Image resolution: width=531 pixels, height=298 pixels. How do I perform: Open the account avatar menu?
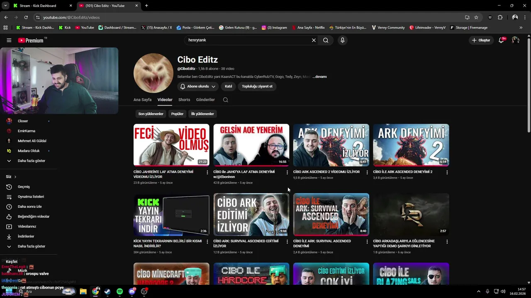coord(516,40)
